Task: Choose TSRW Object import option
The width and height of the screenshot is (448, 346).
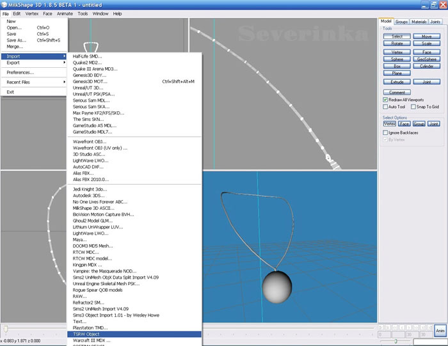Action: pyautogui.click(x=86, y=334)
